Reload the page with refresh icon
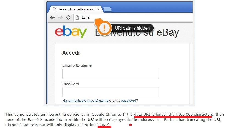This screenshot has width=229, height=128. pyautogui.click(x=68, y=17)
